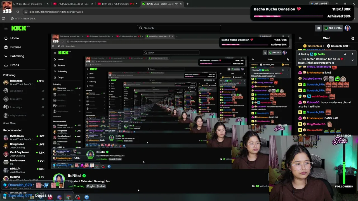View site information icon in address bar
Image resolution: width=358 pixels, height=201 pixels.
click(25, 12)
